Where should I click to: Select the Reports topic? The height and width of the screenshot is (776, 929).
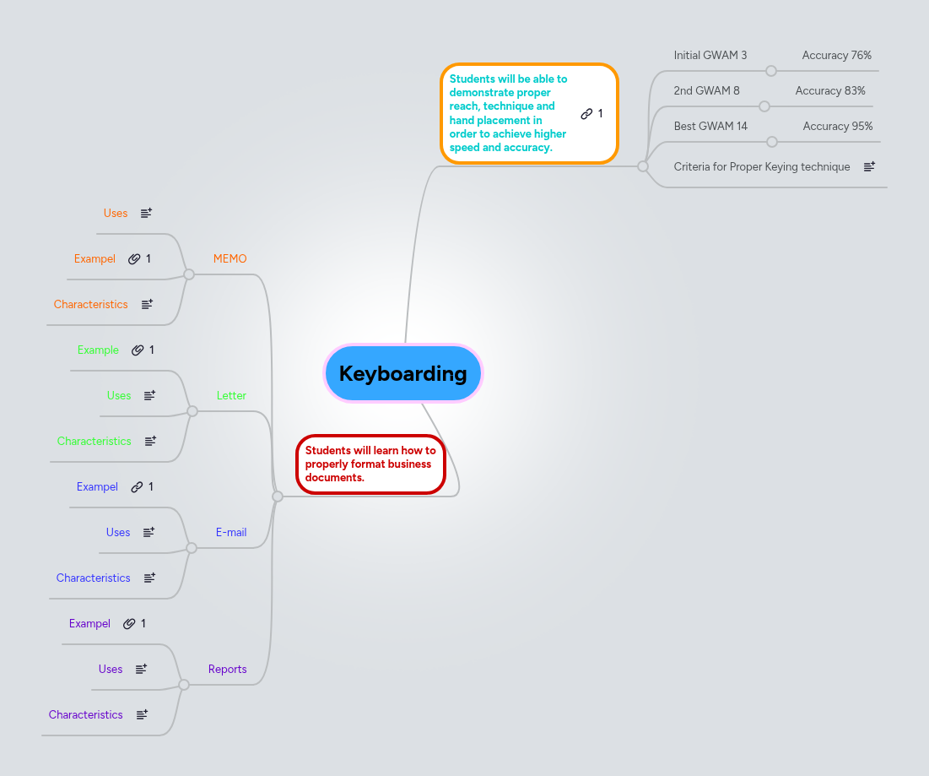[228, 670]
